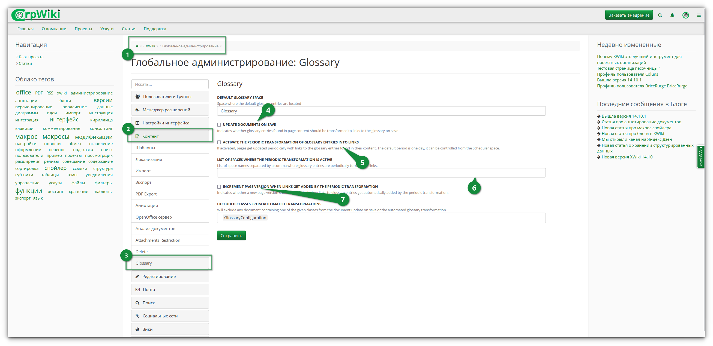The image size is (713, 346).
Task: Open Главная in top menu
Action: tap(25, 29)
